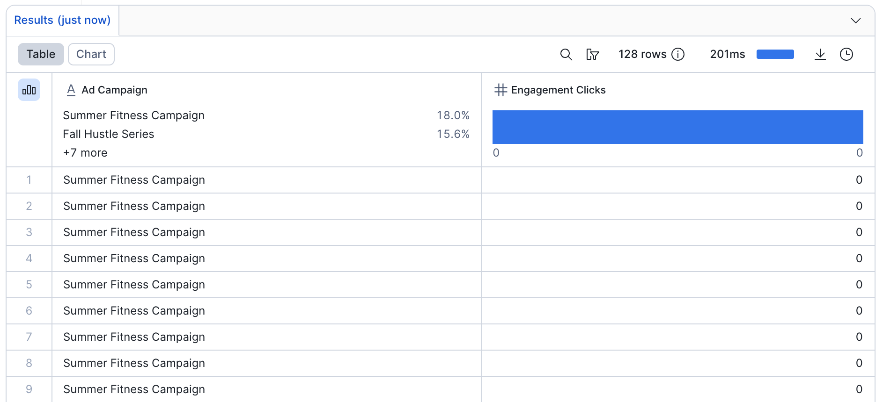This screenshot has height=402, width=883.
Task: Click the row count info icon
Action: click(678, 54)
